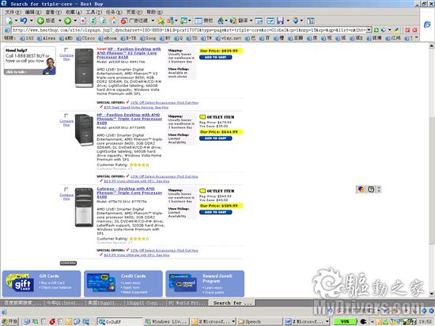Click the green 99% battery indicator
This screenshot has height=326, width=435.
coord(345,321)
